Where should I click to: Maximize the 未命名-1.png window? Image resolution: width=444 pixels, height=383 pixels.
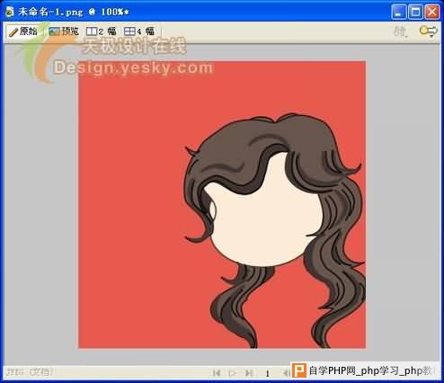pos(415,12)
